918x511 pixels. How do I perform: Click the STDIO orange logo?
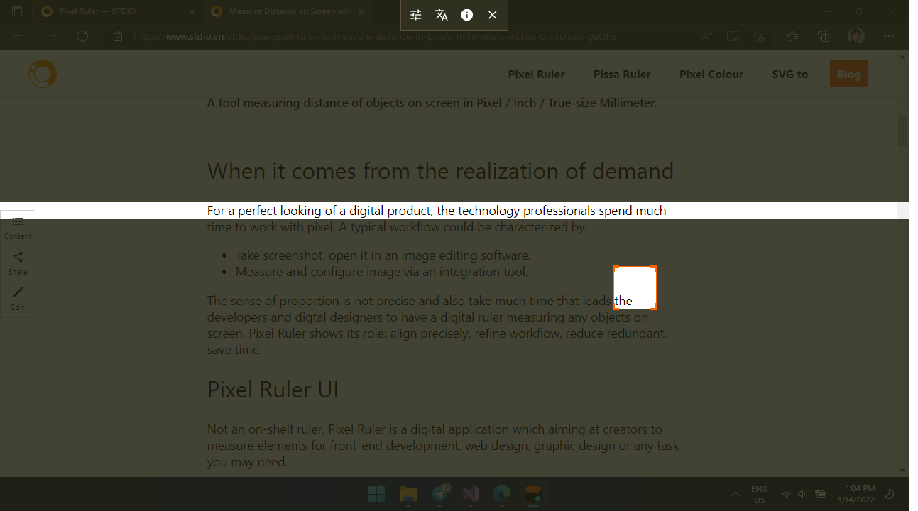tap(43, 74)
